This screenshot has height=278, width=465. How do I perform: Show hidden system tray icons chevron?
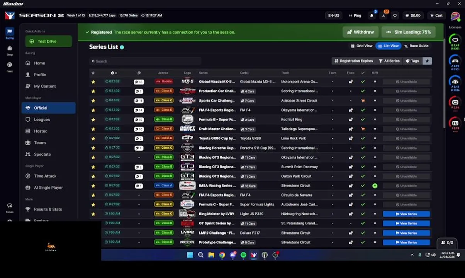(412, 255)
